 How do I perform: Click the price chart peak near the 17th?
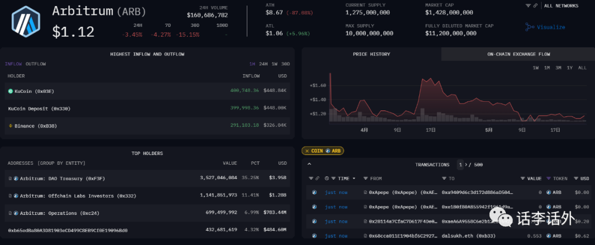click(430, 79)
